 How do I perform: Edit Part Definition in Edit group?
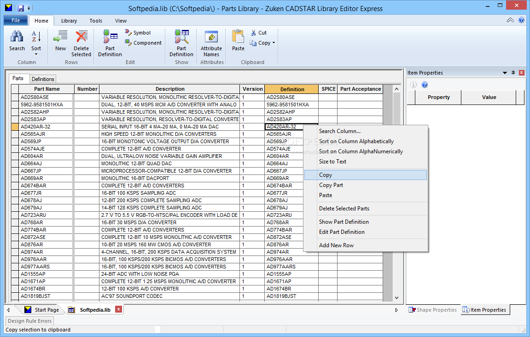(x=110, y=43)
